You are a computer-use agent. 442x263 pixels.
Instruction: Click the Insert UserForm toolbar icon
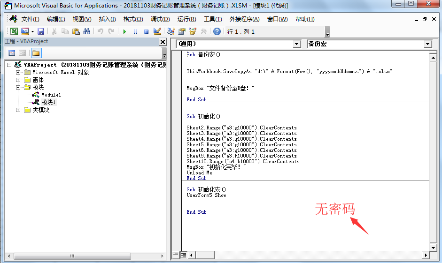point(25,31)
